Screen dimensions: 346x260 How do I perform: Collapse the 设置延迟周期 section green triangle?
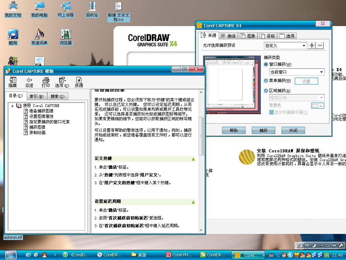click(x=193, y=202)
